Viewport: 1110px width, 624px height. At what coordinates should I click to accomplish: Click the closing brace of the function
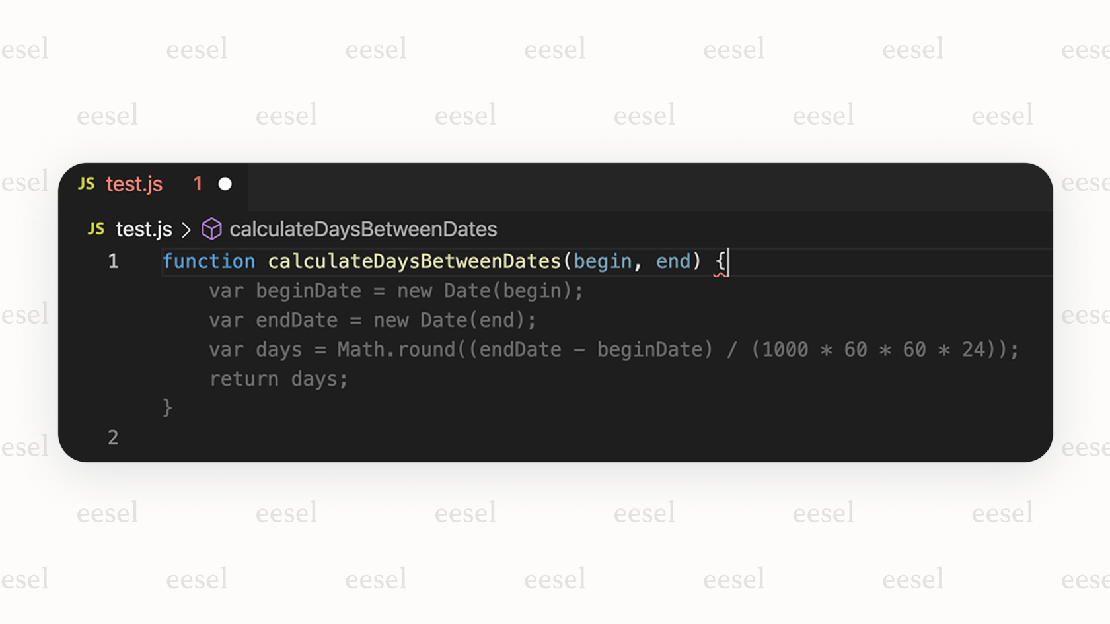pyautogui.click(x=168, y=407)
